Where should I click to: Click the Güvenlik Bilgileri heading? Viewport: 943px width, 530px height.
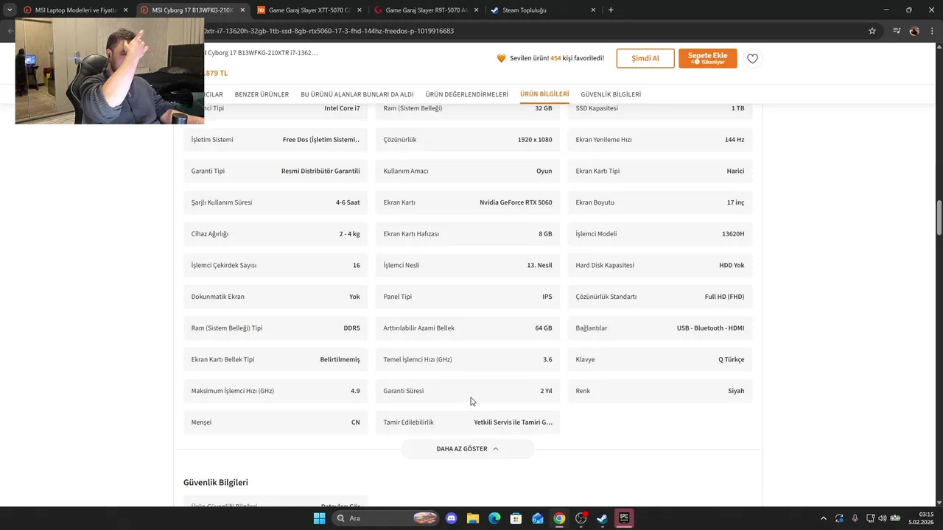(x=216, y=483)
